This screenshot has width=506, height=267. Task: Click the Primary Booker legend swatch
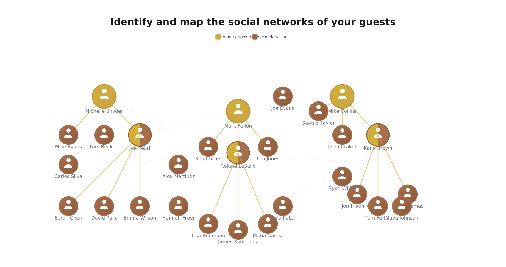(x=218, y=37)
